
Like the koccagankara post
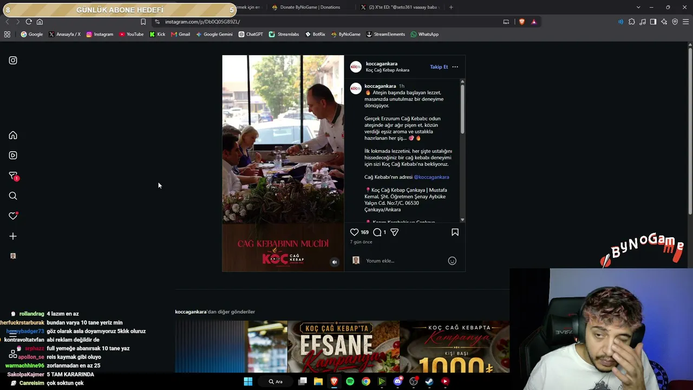coord(354,232)
